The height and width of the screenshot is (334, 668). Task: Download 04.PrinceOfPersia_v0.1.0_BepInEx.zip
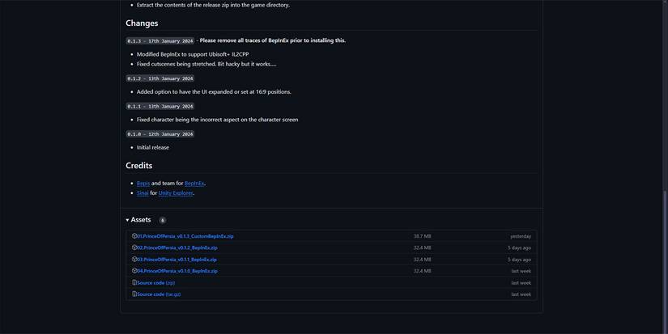pos(177,271)
